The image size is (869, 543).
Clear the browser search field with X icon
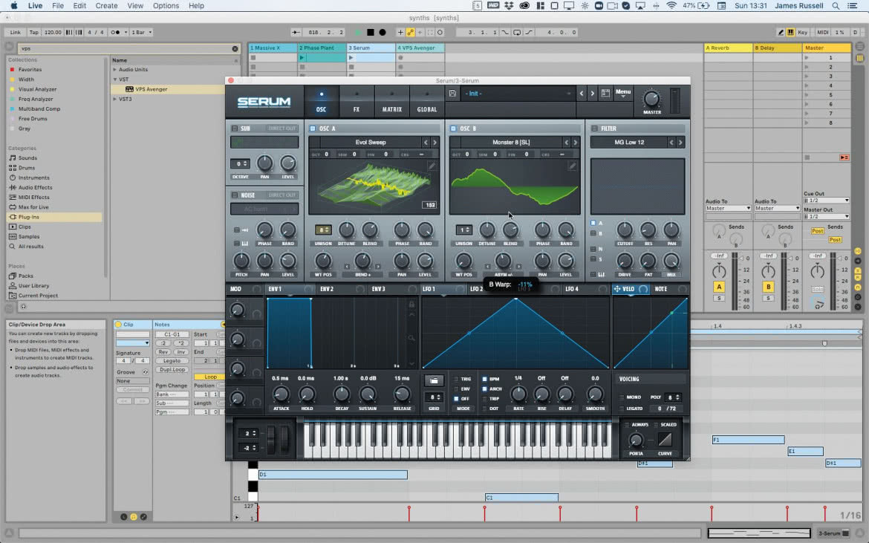235,49
